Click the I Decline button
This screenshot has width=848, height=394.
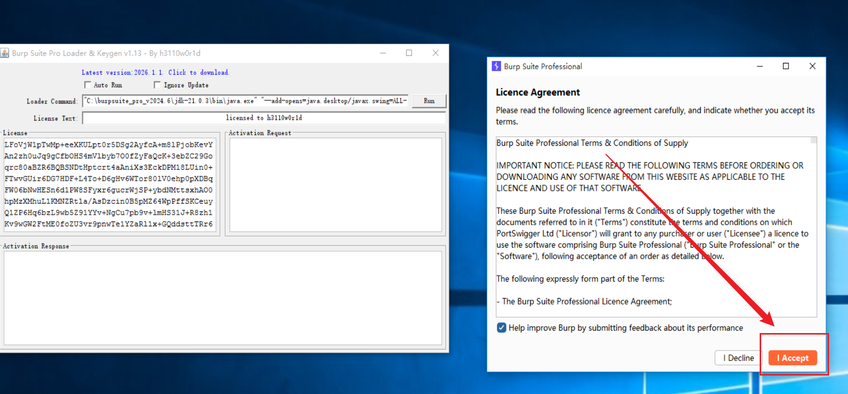coord(738,358)
